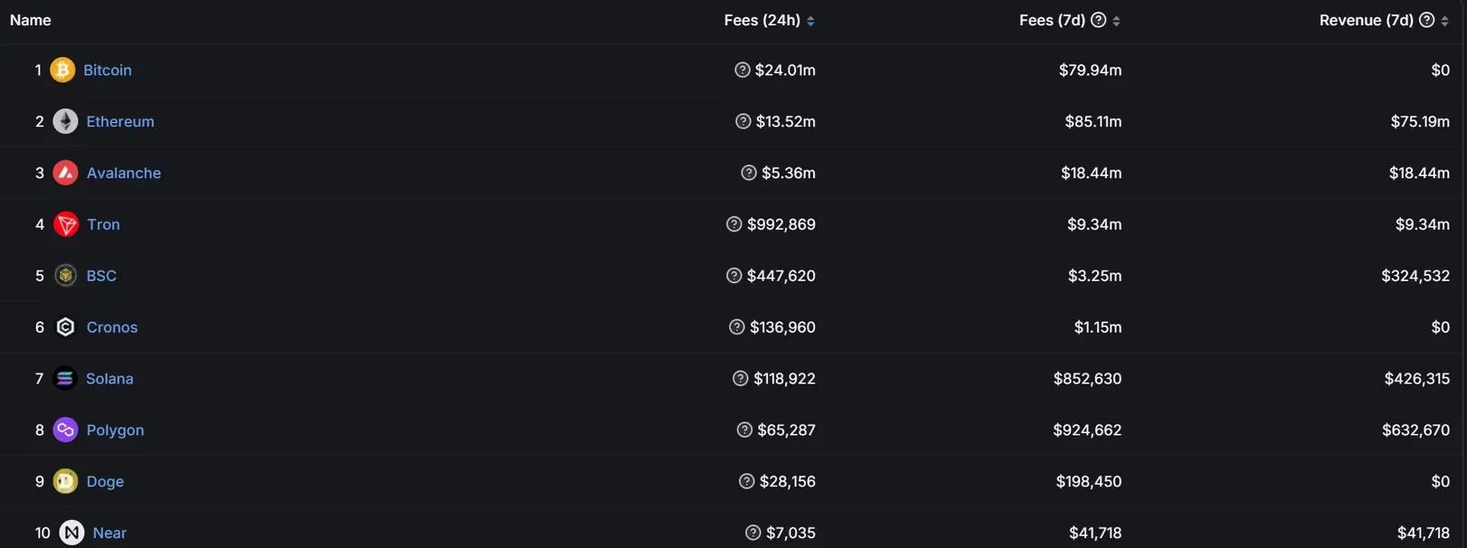Click info icon beside Bitcoin's $24.01m fee
Image resolution: width=1467 pixels, height=548 pixels.
click(x=743, y=70)
